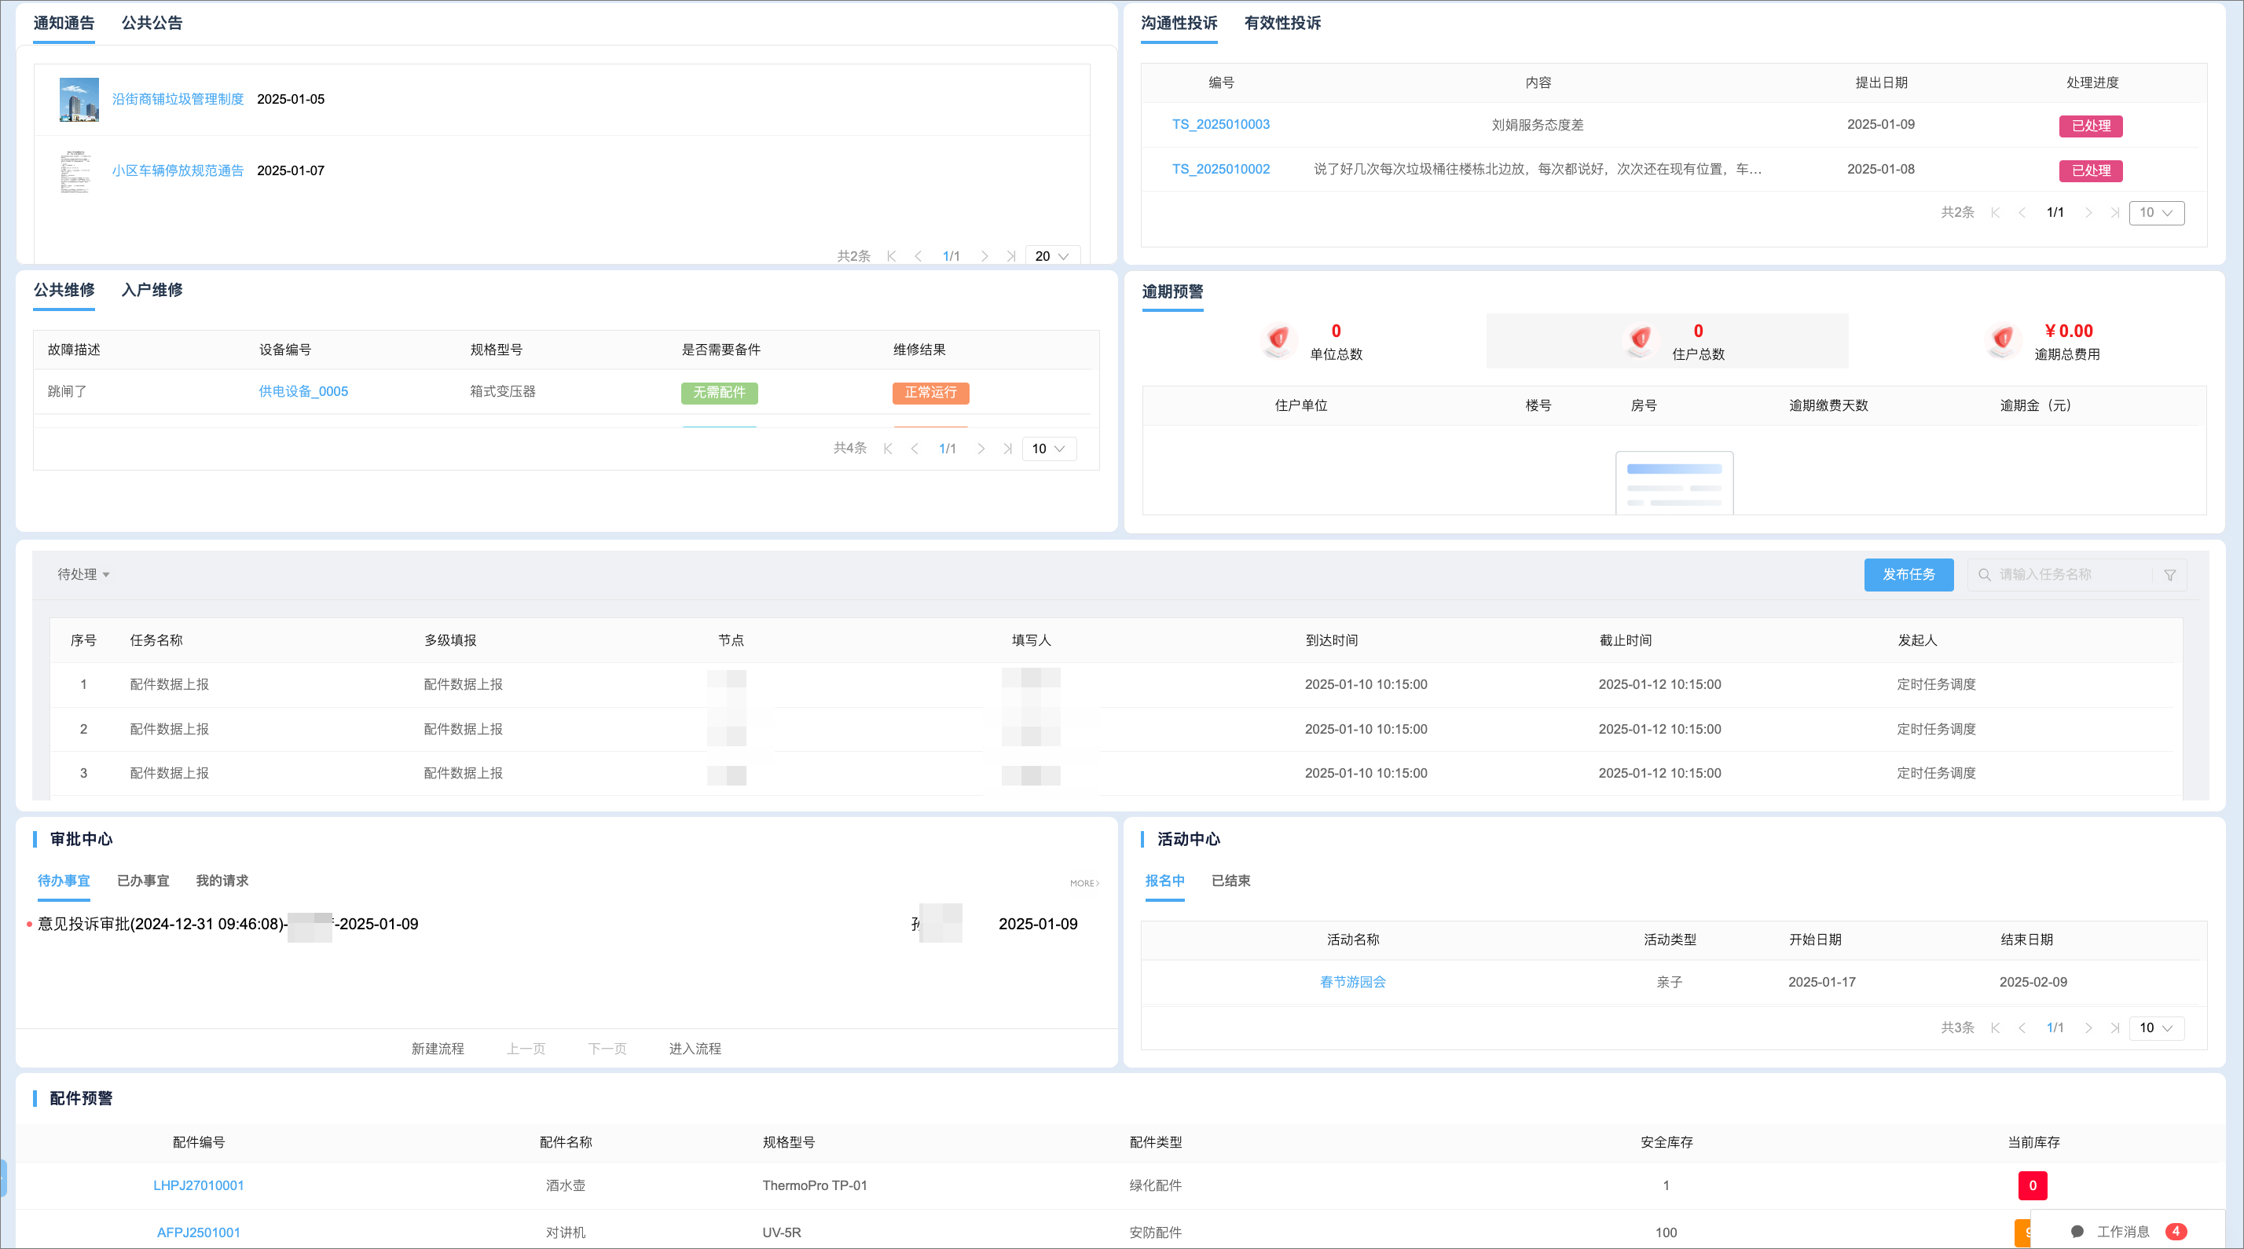Click the 已处理 tag for TS_2025010002
The height and width of the screenshot is (1249, 2244).
click(2091, 170)
